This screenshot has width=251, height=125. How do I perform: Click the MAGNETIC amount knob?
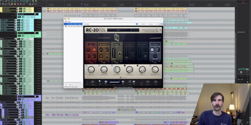point(155,70)
